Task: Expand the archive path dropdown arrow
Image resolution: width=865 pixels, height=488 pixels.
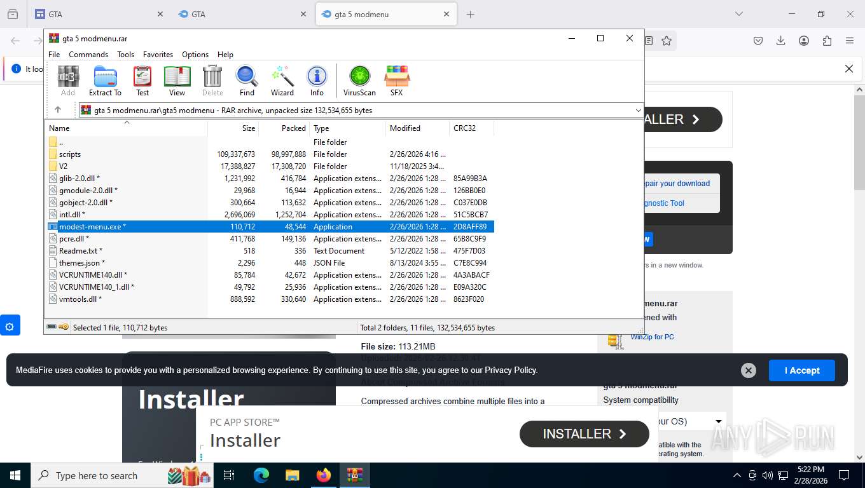Action: point(638,111)
